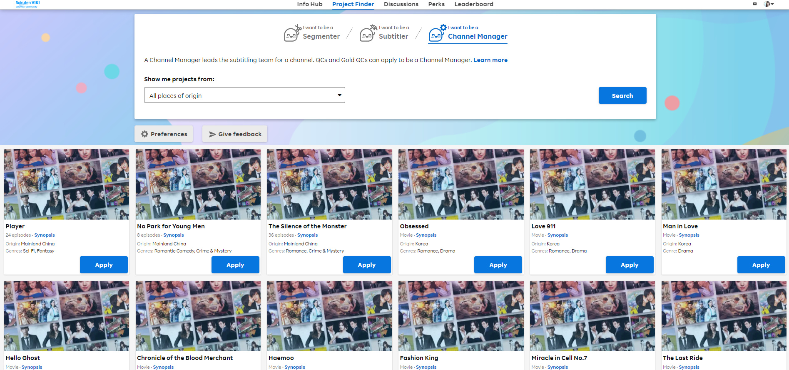Select the Channel Manager role icon
The width and height of the screenshot is (789, 370).
click(437, 34)
